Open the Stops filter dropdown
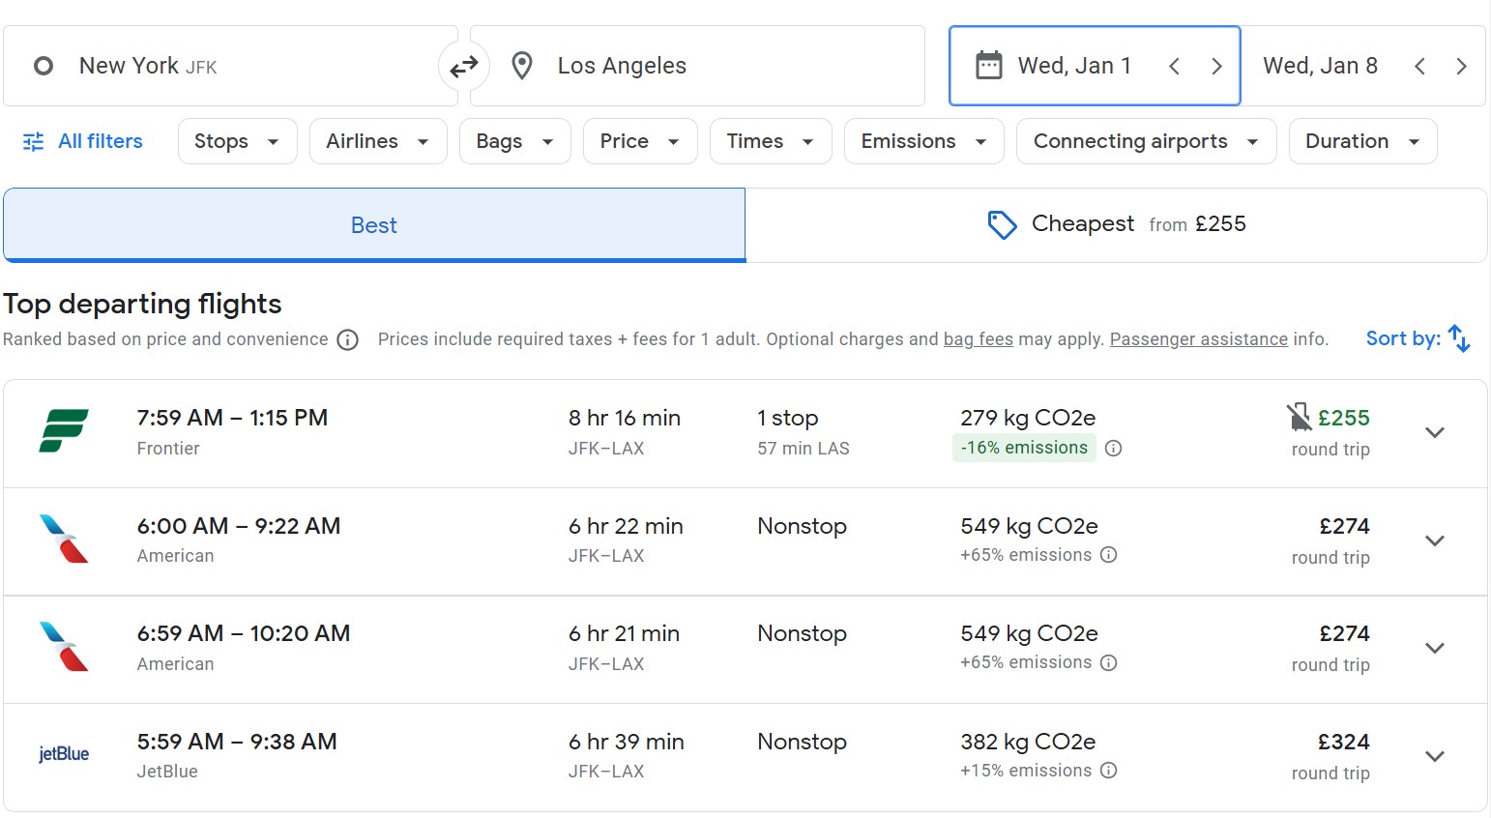The image size is (1491, 818). click(237, 140)
